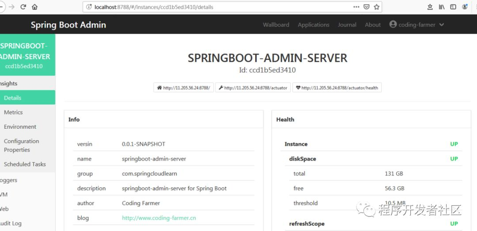Open the Firefox account avatar icon
The width and height of the screenshot is (477, 231).
[465, 7]
